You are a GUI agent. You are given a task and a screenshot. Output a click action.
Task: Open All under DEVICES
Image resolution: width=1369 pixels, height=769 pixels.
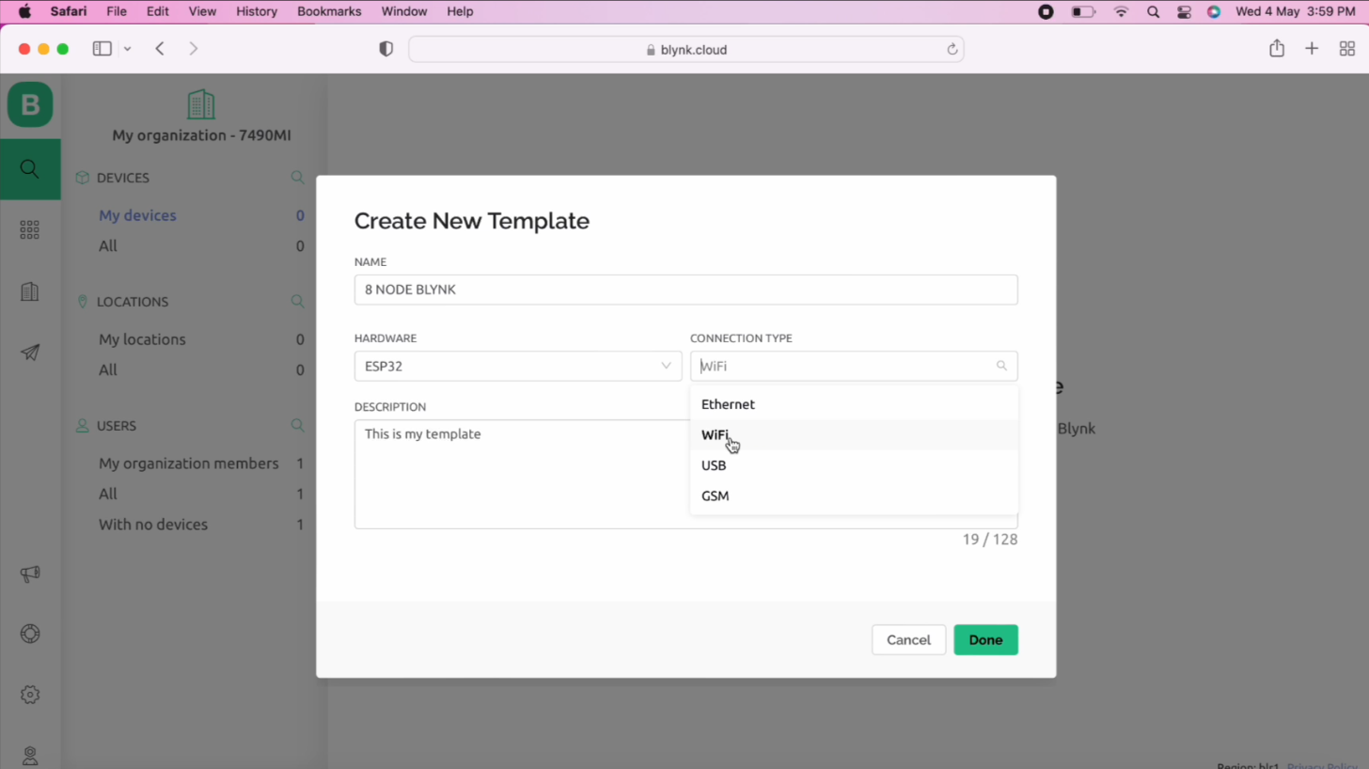click(x=108, y=245)
